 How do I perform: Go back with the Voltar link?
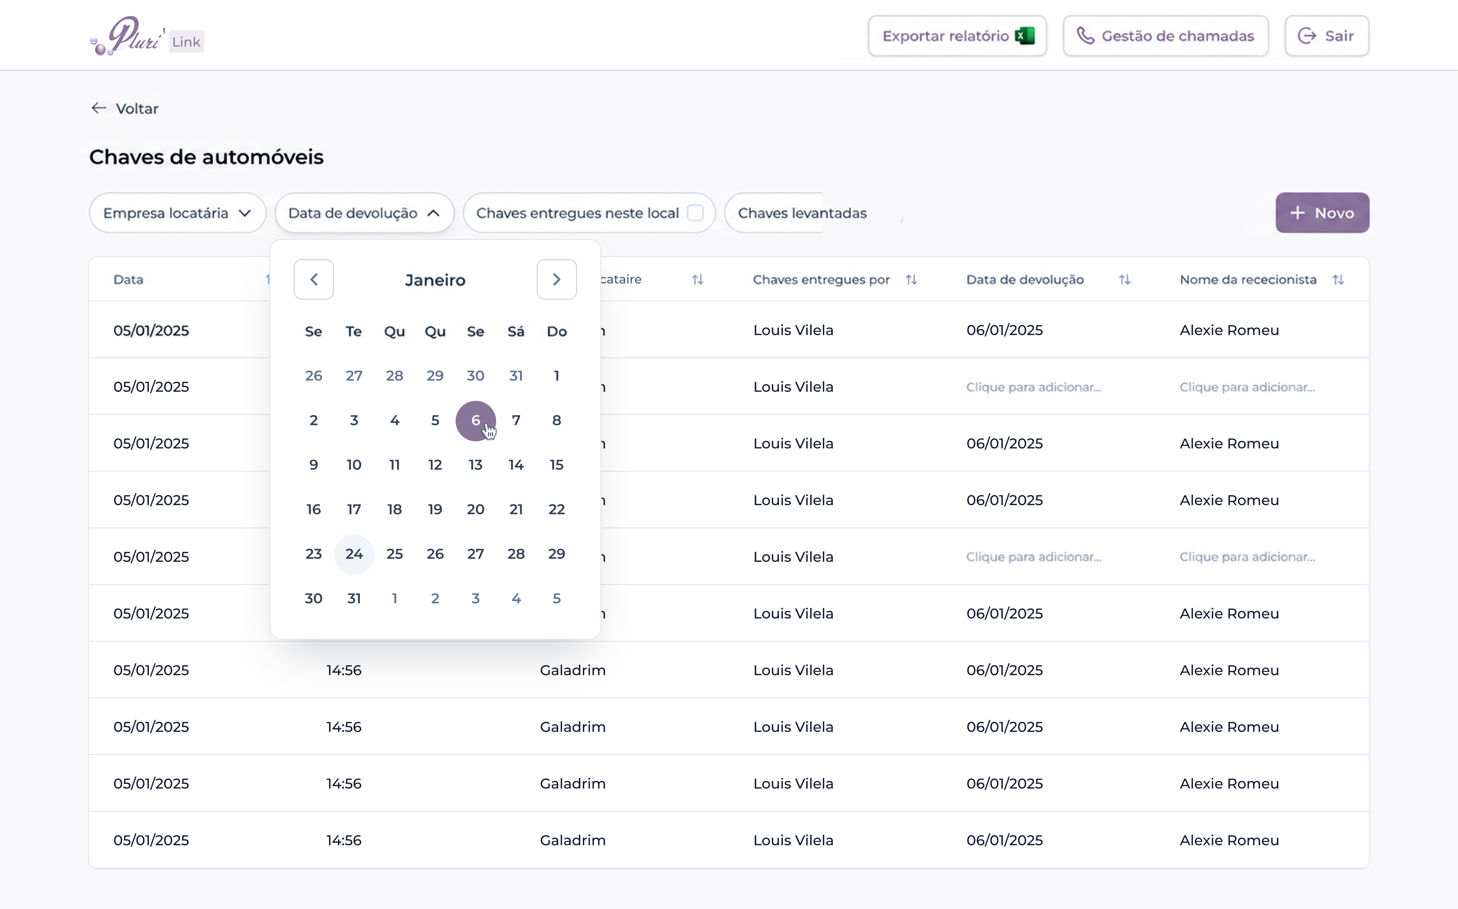click(125, 109)
